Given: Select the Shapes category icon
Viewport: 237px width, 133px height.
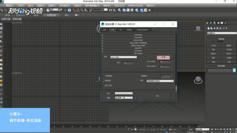Looking at the screenshot, I should [x=211, y=28].
